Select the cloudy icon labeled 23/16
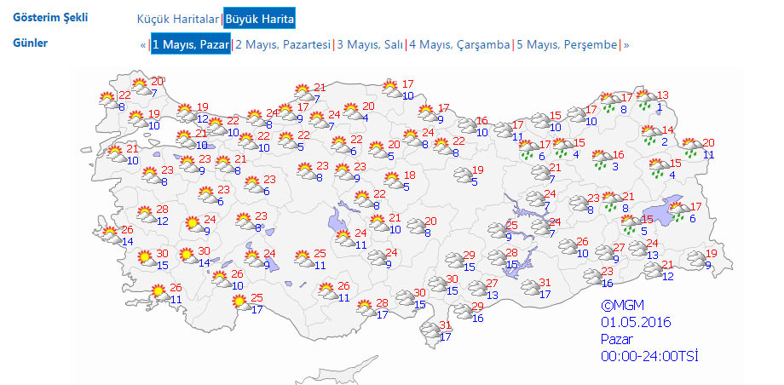This screenshot has width=784, height=385. 592,277
